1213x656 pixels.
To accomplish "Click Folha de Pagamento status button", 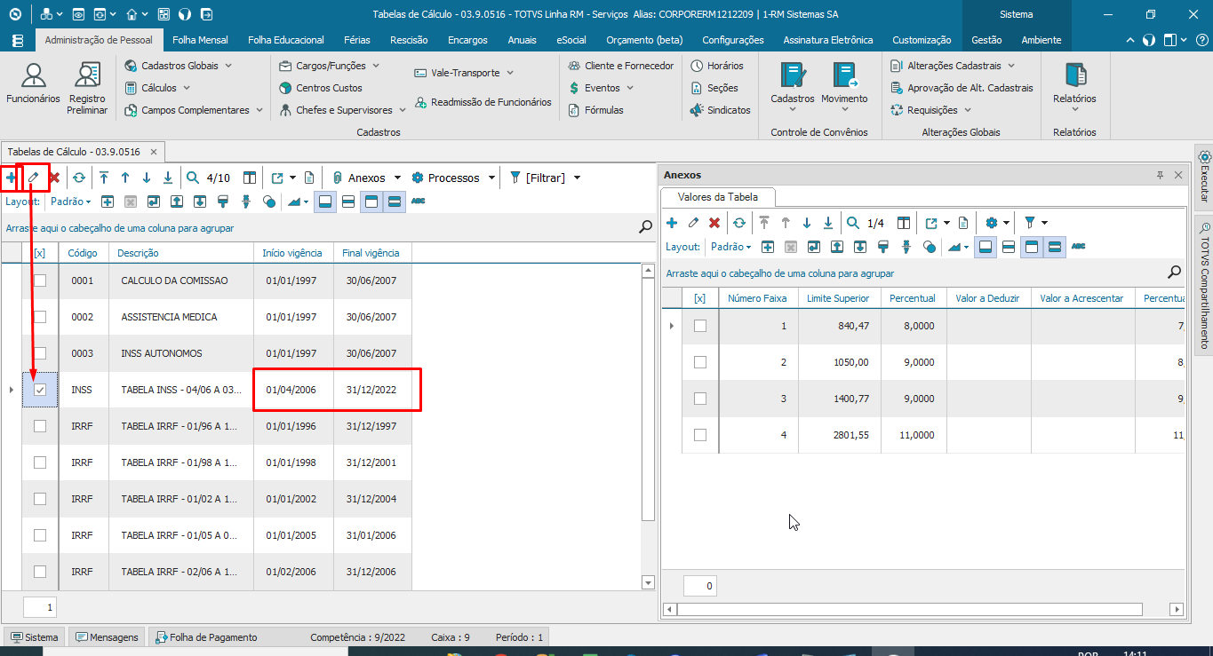I will [x=207, y=637].
